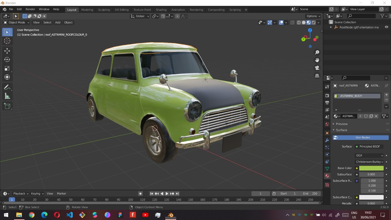Pick the Add Cube tool
Image resolution: width=391 pixels, height=220 pixels.
click(x=7, y=106)
